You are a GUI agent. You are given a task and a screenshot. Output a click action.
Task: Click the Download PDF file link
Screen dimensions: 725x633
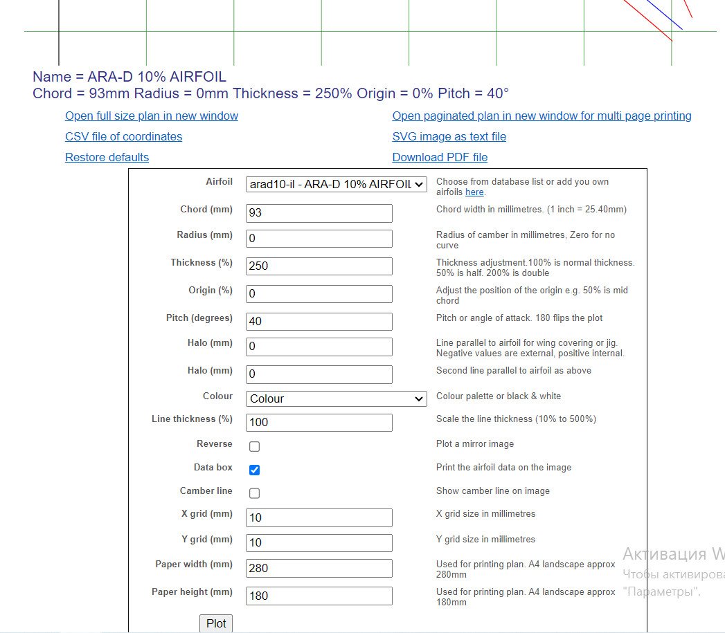pyautogui.click(x=440, y=158)
